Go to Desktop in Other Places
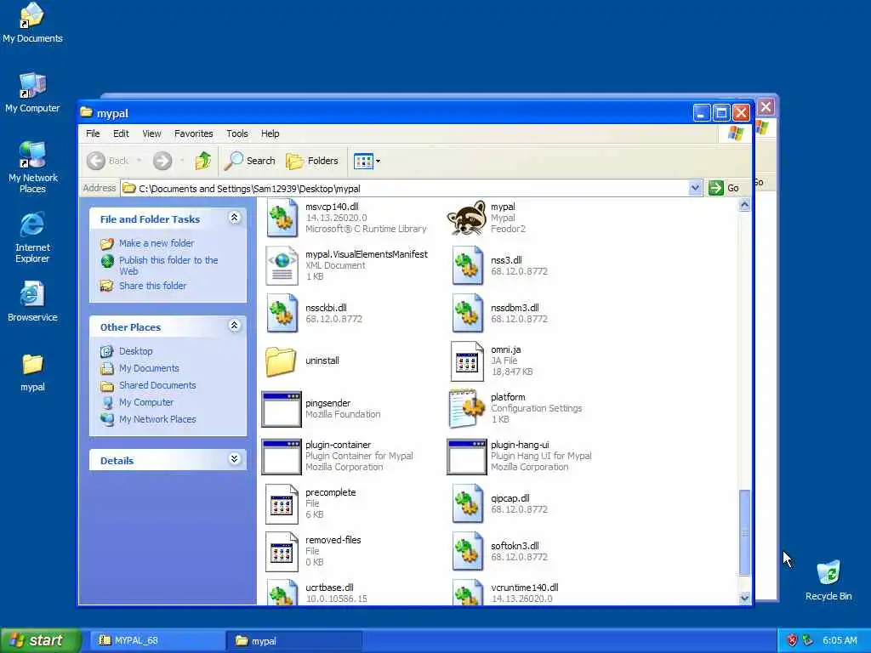This screenshot has width=871, height=653. click(x=135, y=351)
